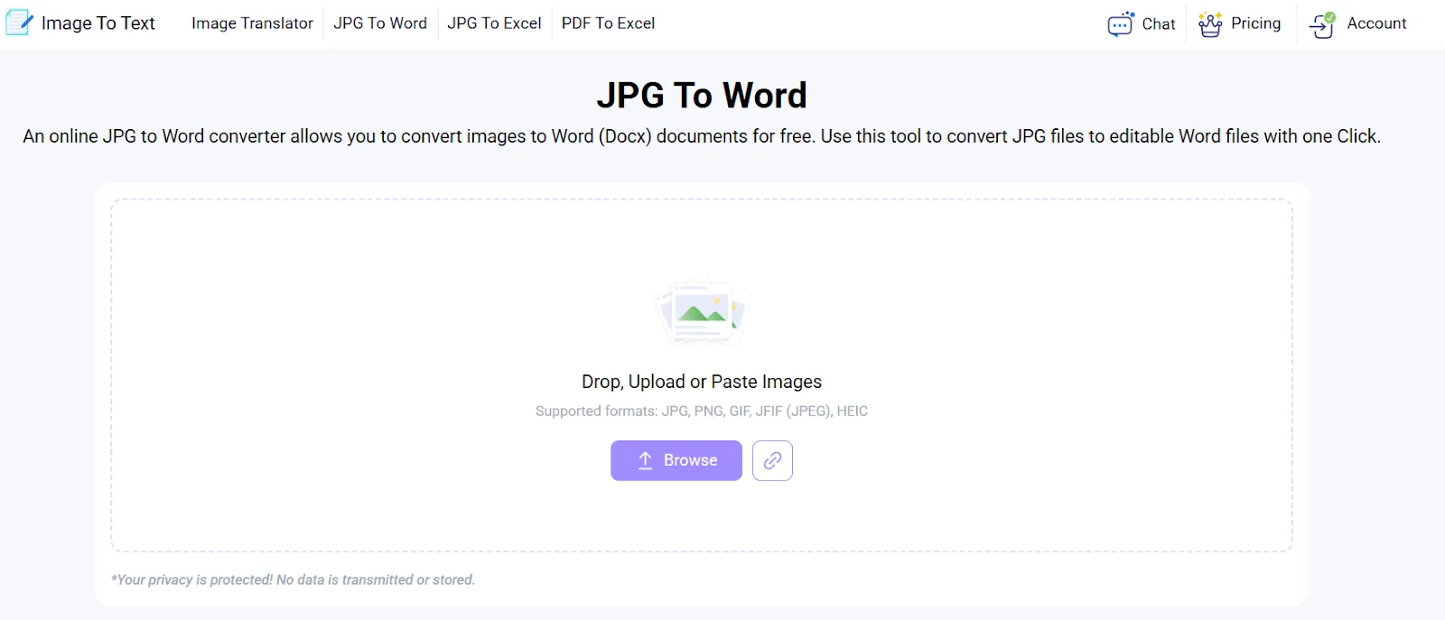Click the image placeholder illustration in drop zone
Image resolution: width=1445 pixels, height=620 pixels.
[702, 311]
